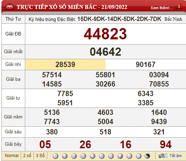Click fifth prize number 7743
Viewport: 186px width, 161px height.
tap(52, 122)
